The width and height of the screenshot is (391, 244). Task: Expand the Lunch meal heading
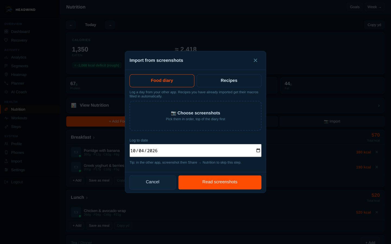tap(79, 198)
